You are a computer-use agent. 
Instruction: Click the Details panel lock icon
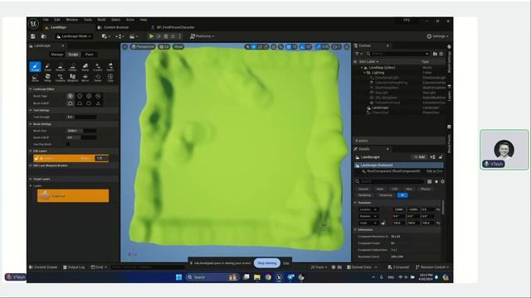click(x=441, y=157)
